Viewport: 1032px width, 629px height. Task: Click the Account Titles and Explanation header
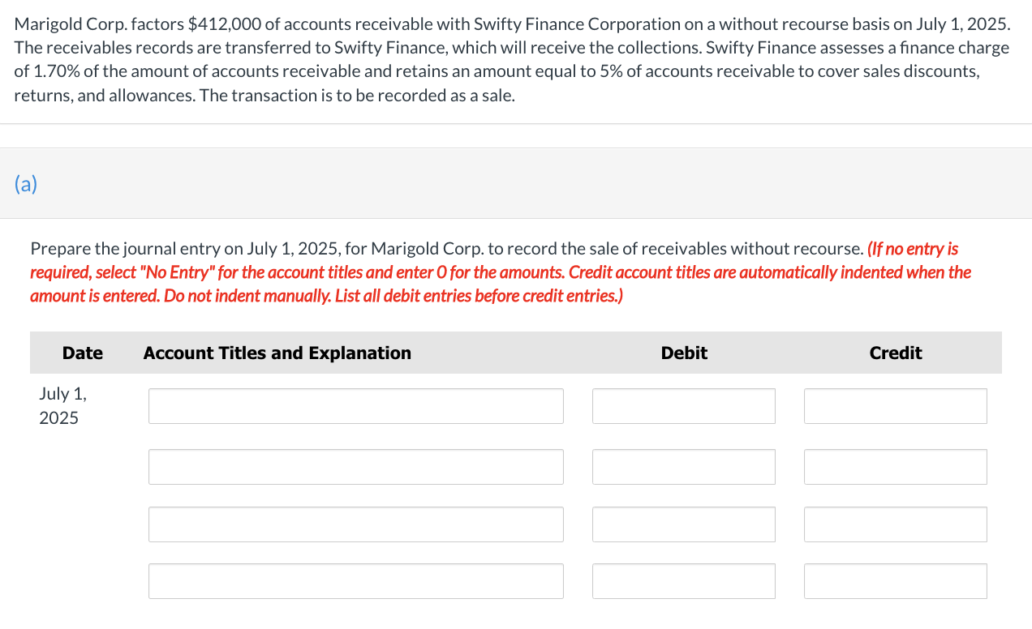click(x=277, y=353)
